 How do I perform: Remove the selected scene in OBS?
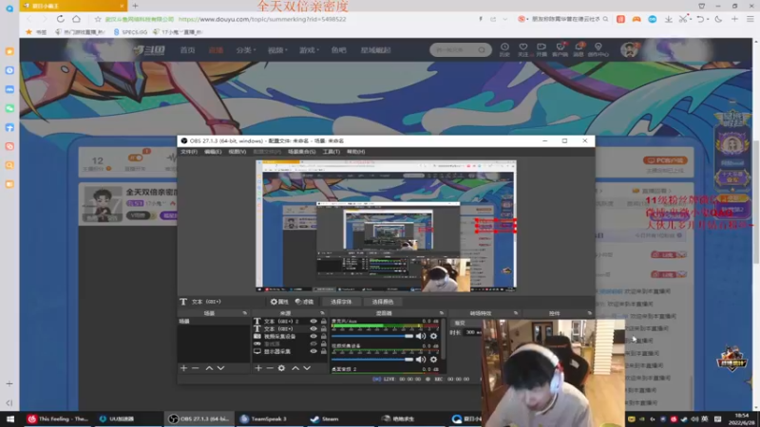coord(196,368)
